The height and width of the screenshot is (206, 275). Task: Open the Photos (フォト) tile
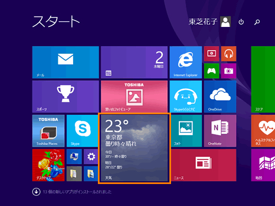[x=186, y=131]
